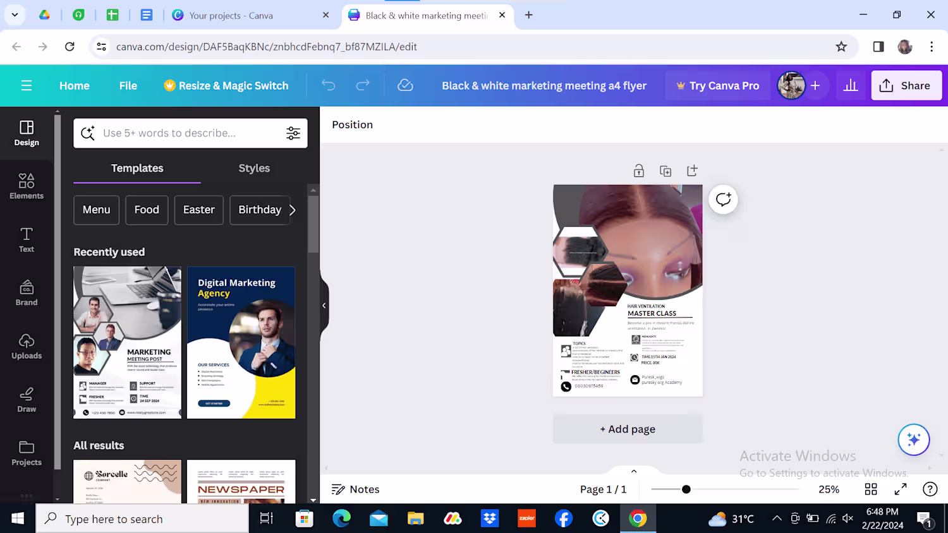Open the Brand panel

(x=27, y=293)
